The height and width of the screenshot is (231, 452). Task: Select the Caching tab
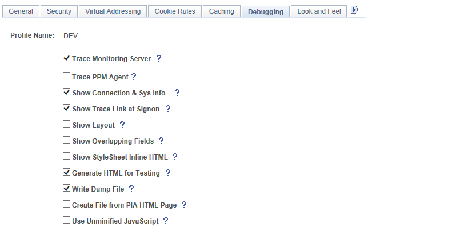coord(221,11)
